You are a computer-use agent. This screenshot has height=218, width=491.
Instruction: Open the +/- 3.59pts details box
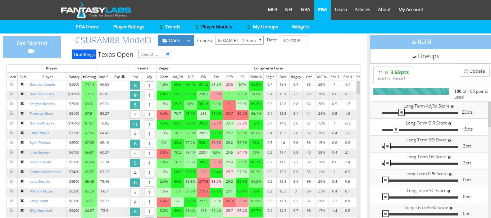pyautogui.click(x=394, y=74)
